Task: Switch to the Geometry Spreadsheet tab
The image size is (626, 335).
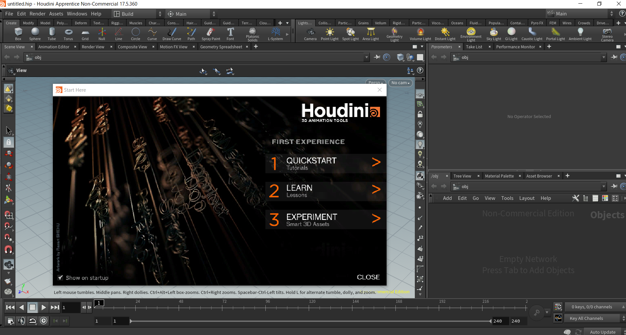Action: [x=221, y=47]
